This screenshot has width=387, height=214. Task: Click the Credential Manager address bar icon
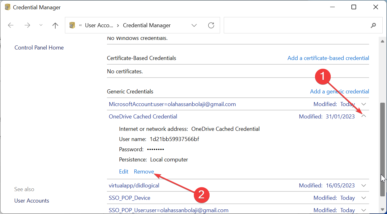tap(72, 25)
